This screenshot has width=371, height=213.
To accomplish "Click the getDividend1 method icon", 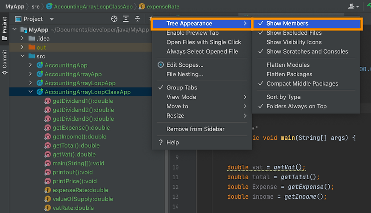I will (48, 101).
